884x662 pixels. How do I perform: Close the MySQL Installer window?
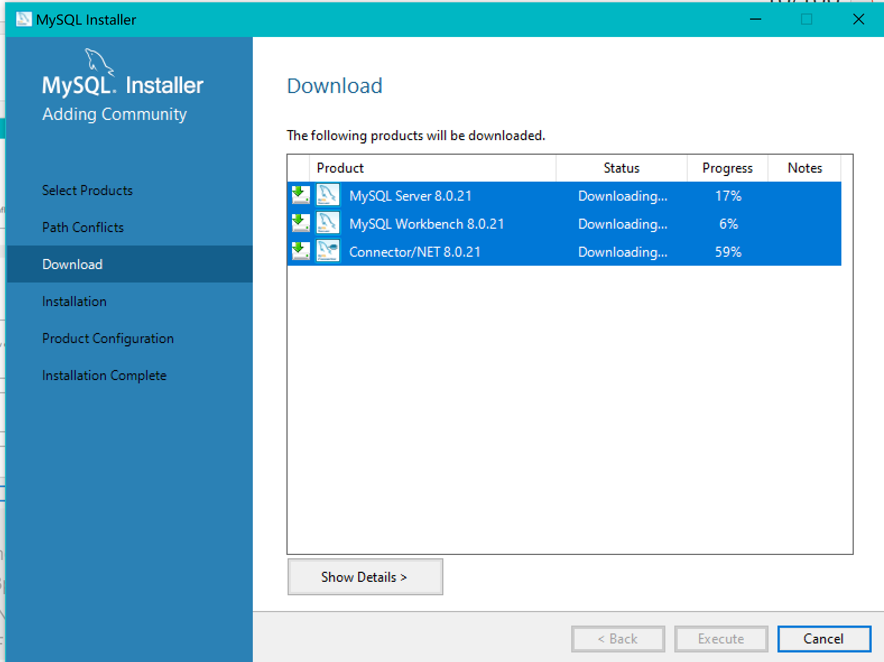pos(858,20)
